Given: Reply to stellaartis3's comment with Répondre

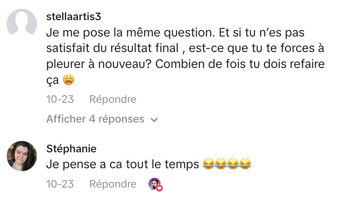Looking at the screenshot, I should [x=113, y=99].
